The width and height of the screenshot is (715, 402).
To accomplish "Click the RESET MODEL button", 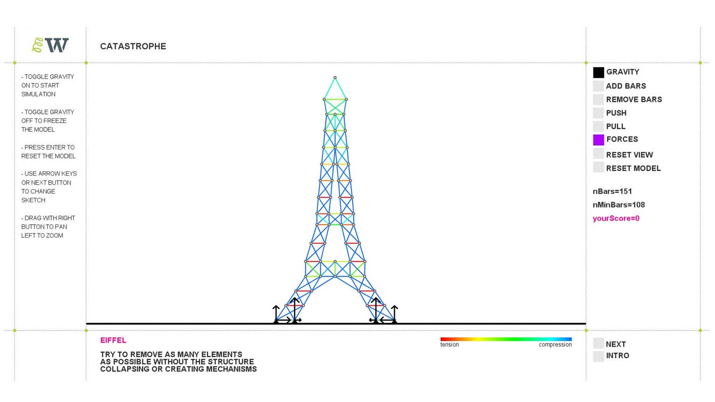I will pos(598,167).
